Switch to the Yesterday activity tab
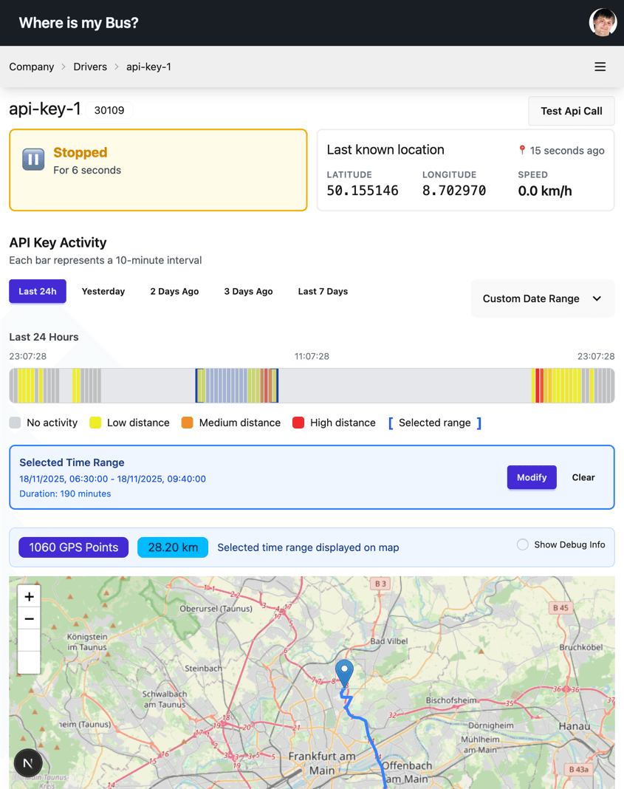 [103, 291]
